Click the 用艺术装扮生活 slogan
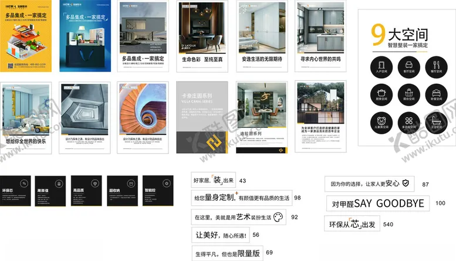This screenshot has width=456, height=261. [x=238, y=217]
